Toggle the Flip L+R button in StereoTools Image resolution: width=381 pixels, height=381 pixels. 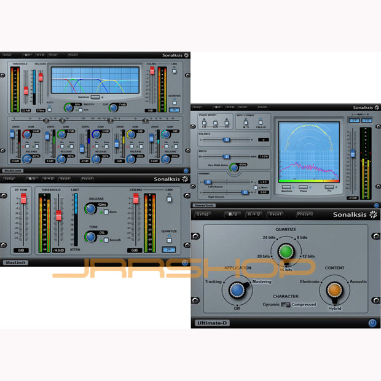point(261,122)
